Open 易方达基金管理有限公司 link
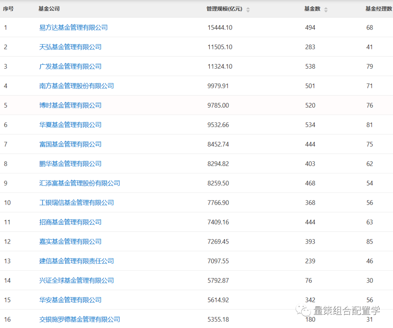Image resolution: width=393 pixels, height=328 pixels. click(74, 28)
